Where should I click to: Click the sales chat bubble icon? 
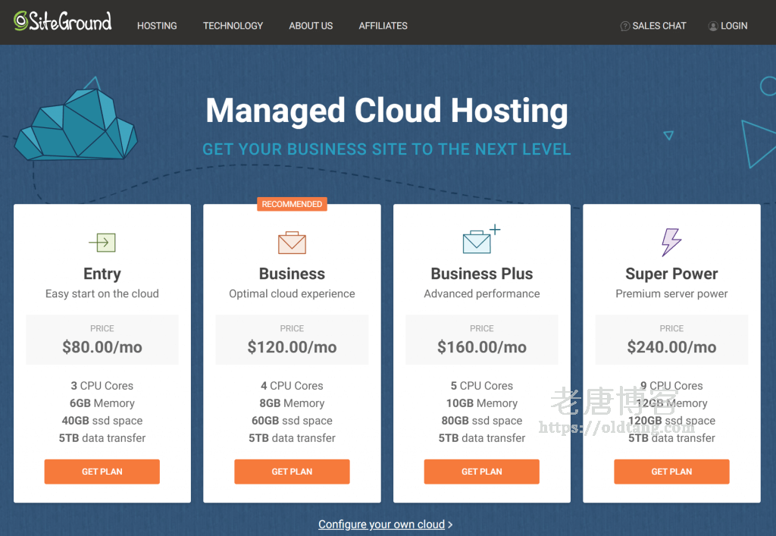625,26
